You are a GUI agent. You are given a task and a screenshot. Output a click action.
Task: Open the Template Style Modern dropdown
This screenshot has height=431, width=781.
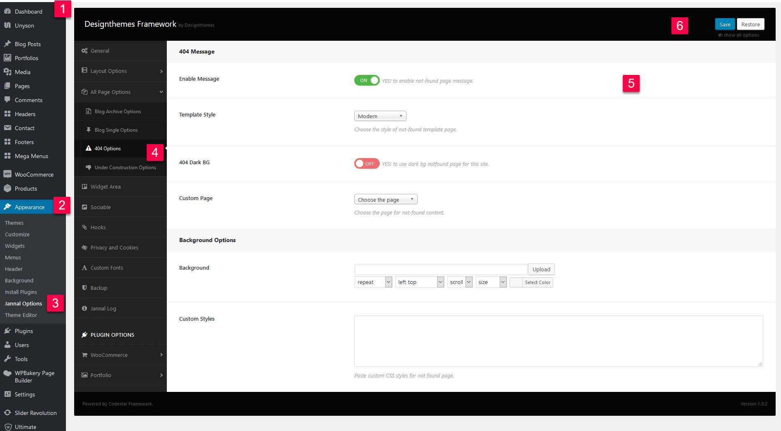(380, 116)
